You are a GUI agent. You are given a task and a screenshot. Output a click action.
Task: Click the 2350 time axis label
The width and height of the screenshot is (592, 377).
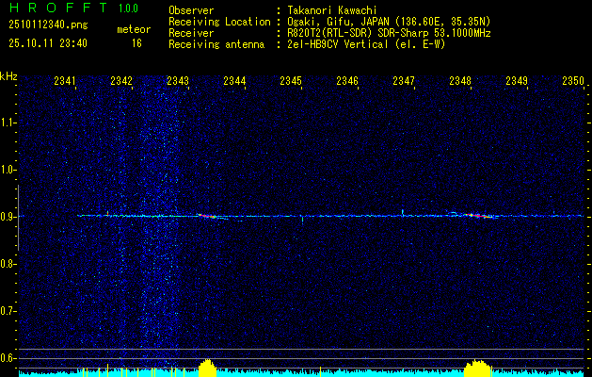(x=573, y=81)
